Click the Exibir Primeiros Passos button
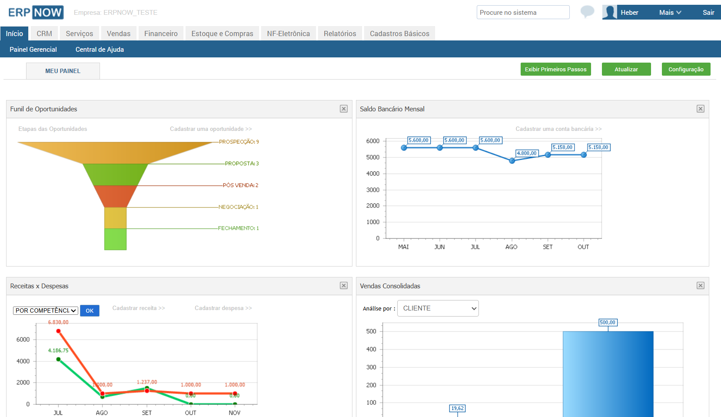The height and width of the screenshot is (417, 721). click(555, 69)
